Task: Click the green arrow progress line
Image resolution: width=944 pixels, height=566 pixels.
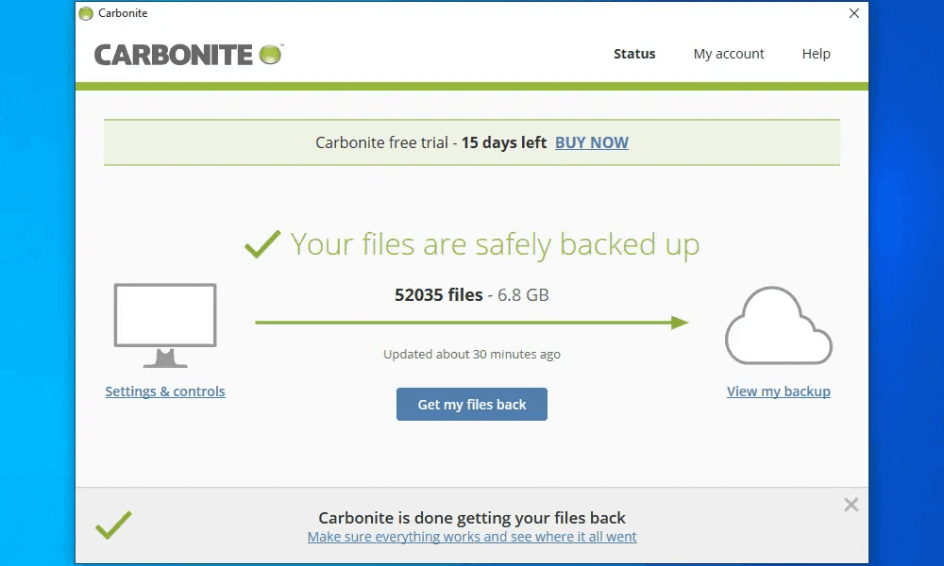Action: (x=472, y=323)
